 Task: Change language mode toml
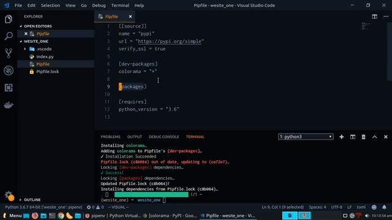tap(361, 207)
